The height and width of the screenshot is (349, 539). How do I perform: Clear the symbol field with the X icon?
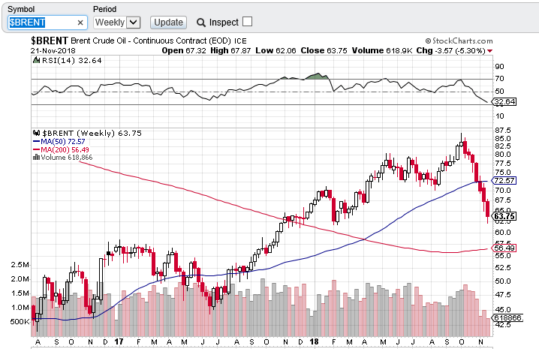click(x=80, y=23)
